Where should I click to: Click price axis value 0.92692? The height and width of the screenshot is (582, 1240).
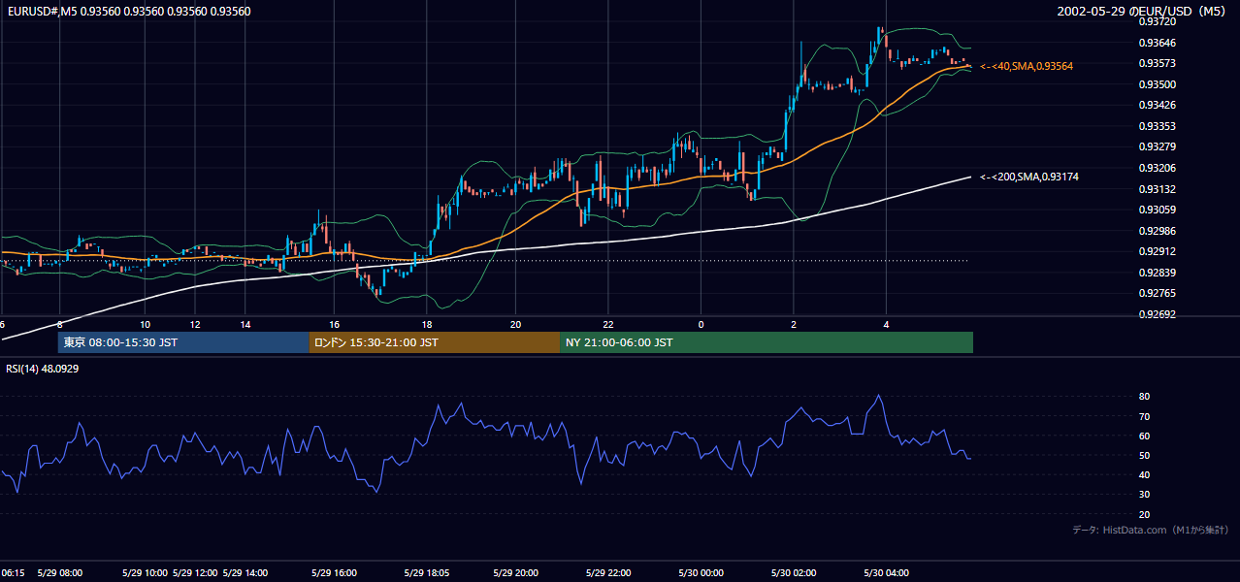click(x=1158, y=314)
